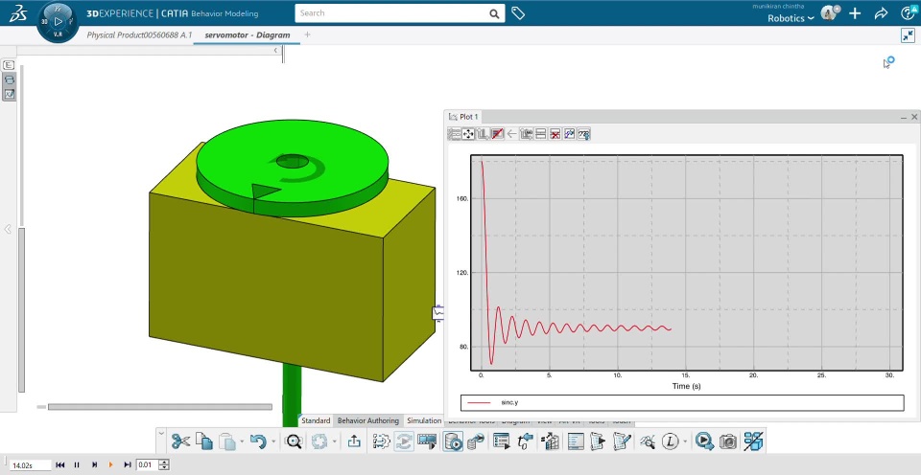Screen dimensions: 921x475
Task: Toggle the tree view icon on left sidebar
Action: 9,65
